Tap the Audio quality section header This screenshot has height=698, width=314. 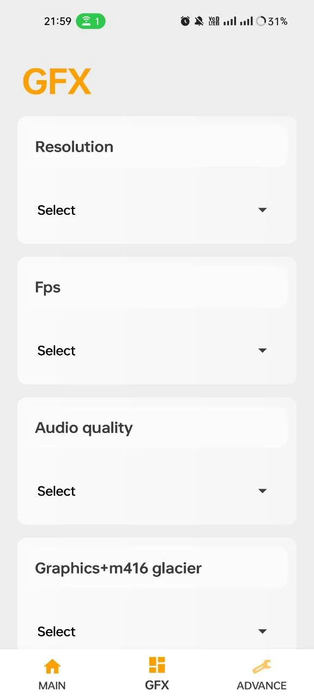click(x=83, y=428)
